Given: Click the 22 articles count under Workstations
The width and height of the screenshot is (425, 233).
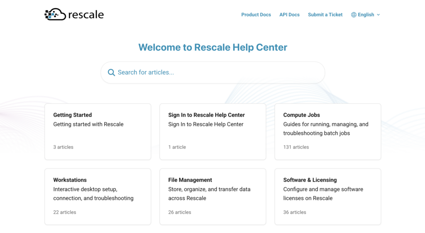Looking at the screenshot, I should [x=64, y=212].
